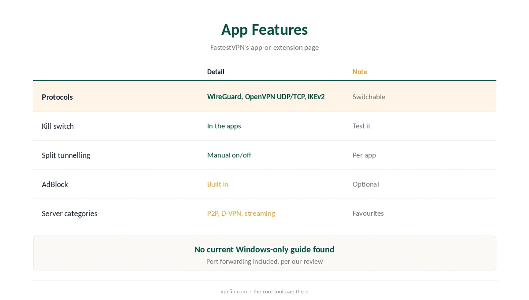The width and height of the screenshot is (529, 300).
Task: Click the 'Favourites' note
Action: pyautogui.click(x=368, y=213)
